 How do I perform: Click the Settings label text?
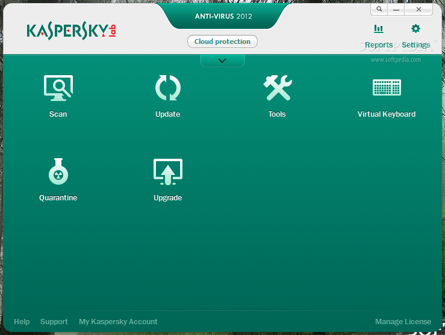point(415,45)
